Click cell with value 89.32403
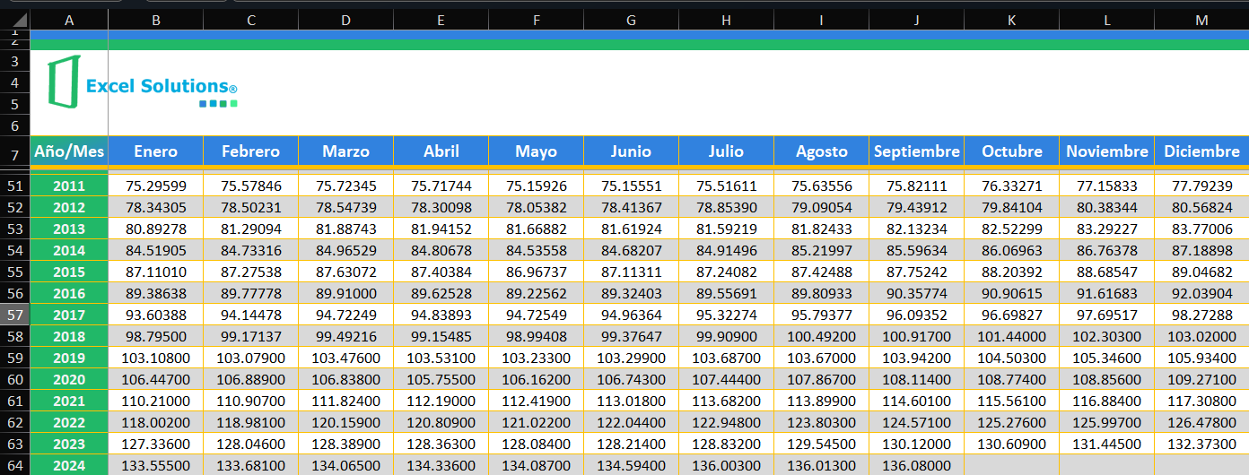This screenshot has width=1249, height=475. pyautogui.click(x=632, y=293)
